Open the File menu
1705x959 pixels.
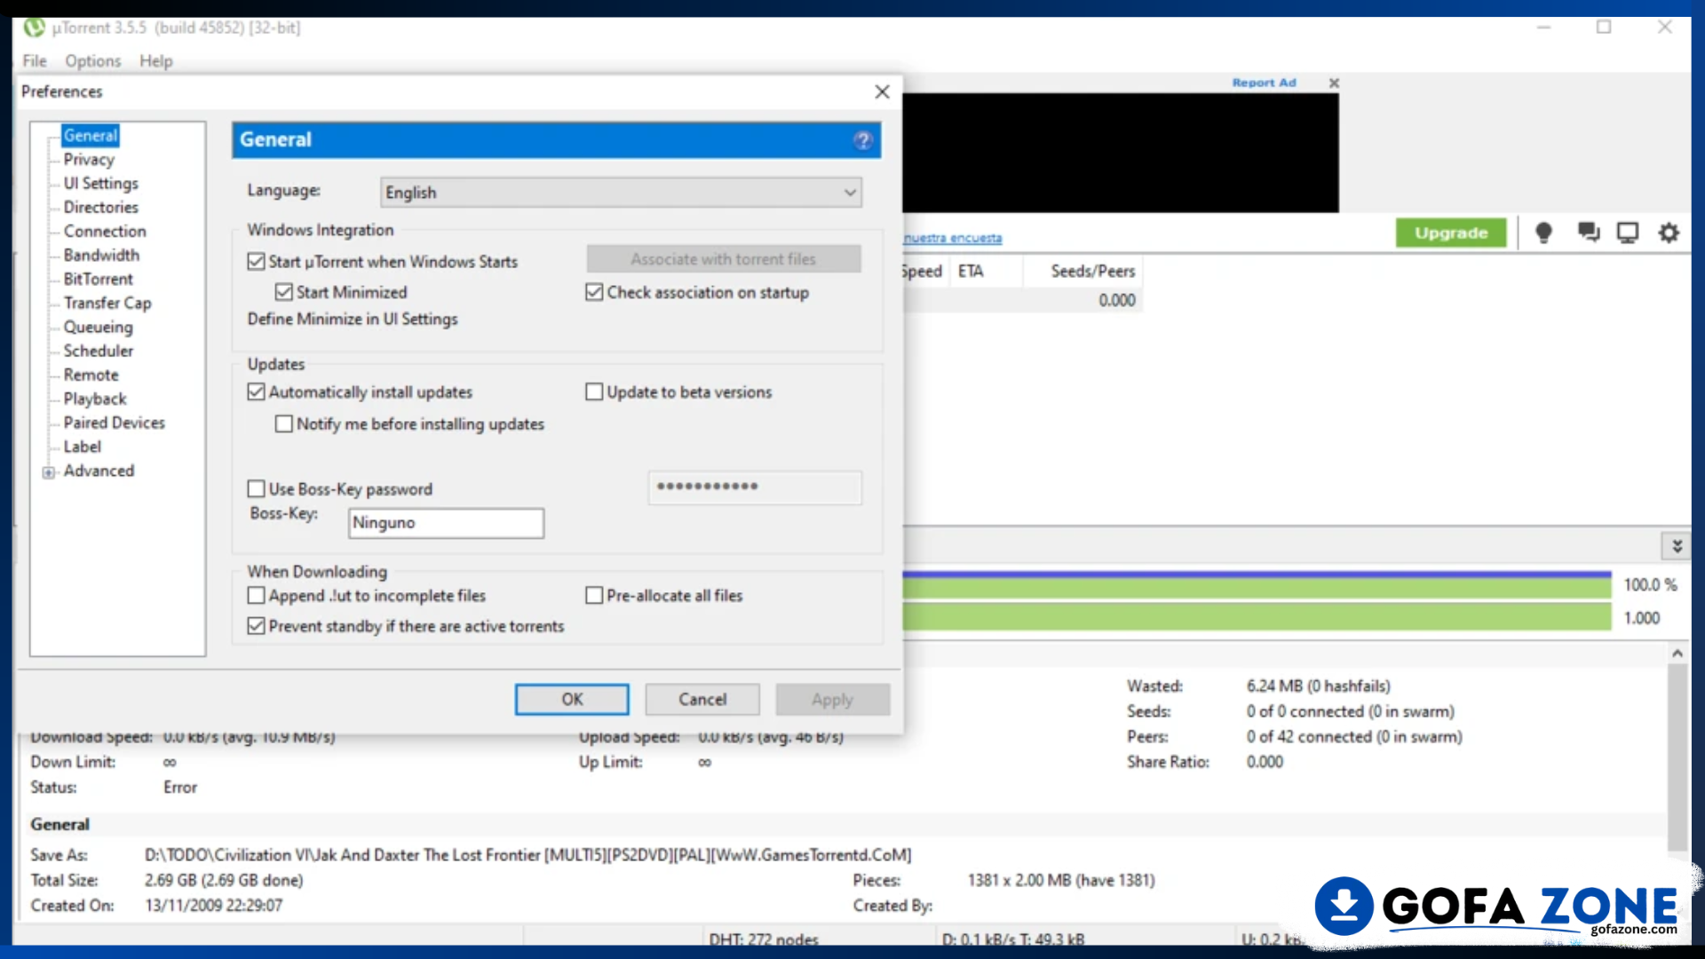(x=35, y=60)
